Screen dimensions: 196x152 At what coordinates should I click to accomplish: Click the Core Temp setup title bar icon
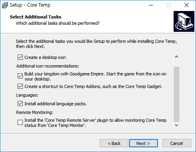[x=5, y=5]
